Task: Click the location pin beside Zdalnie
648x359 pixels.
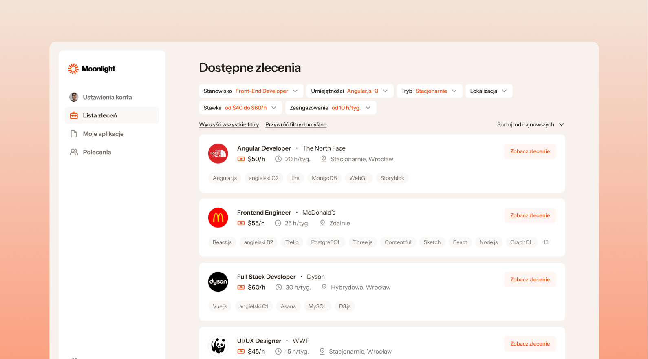Action: [x=322, y=223]
